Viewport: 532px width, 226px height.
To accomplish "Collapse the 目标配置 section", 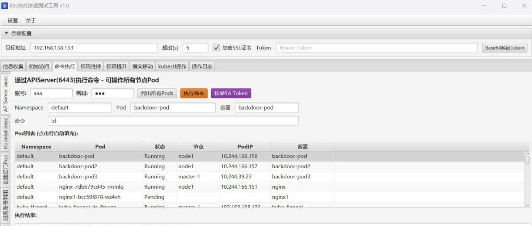I will [7, 33].
